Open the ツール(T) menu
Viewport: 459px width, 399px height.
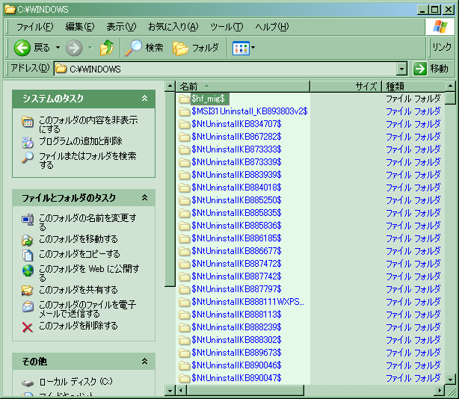click(227, 27)
